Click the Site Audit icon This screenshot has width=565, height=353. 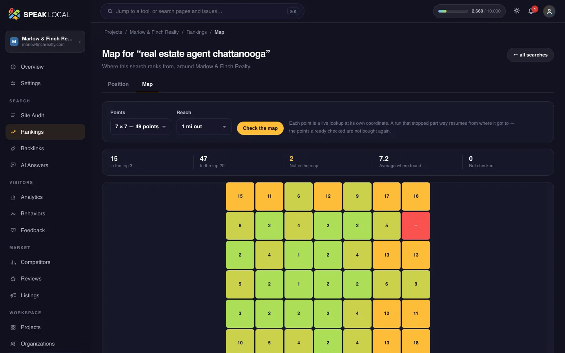[13, 116]
